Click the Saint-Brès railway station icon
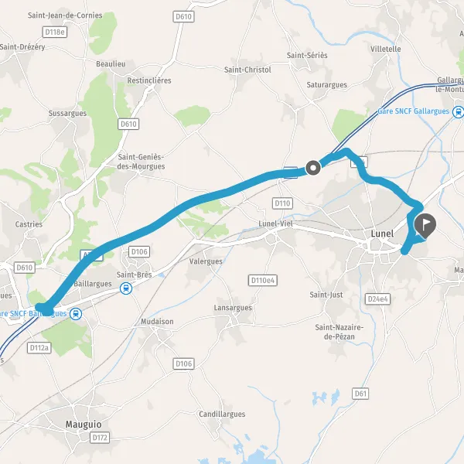The height and width of the screenshot is (464, 464). 126,288
